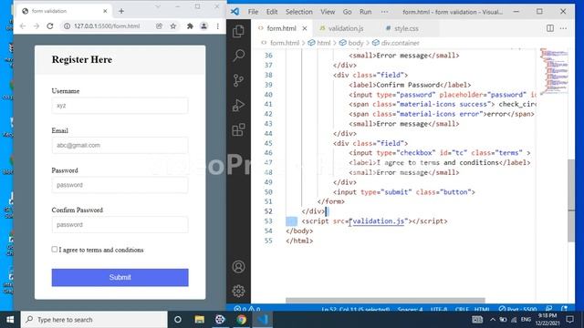This screenshot has width=584, height=328.
Task: Open Chrome from the taskbar
Action: coord(241,320)
